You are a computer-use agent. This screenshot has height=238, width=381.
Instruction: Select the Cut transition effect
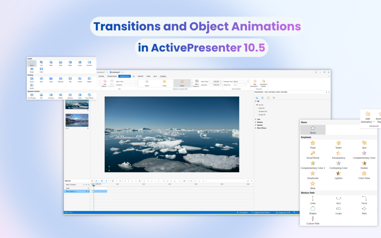coord(41,63)
